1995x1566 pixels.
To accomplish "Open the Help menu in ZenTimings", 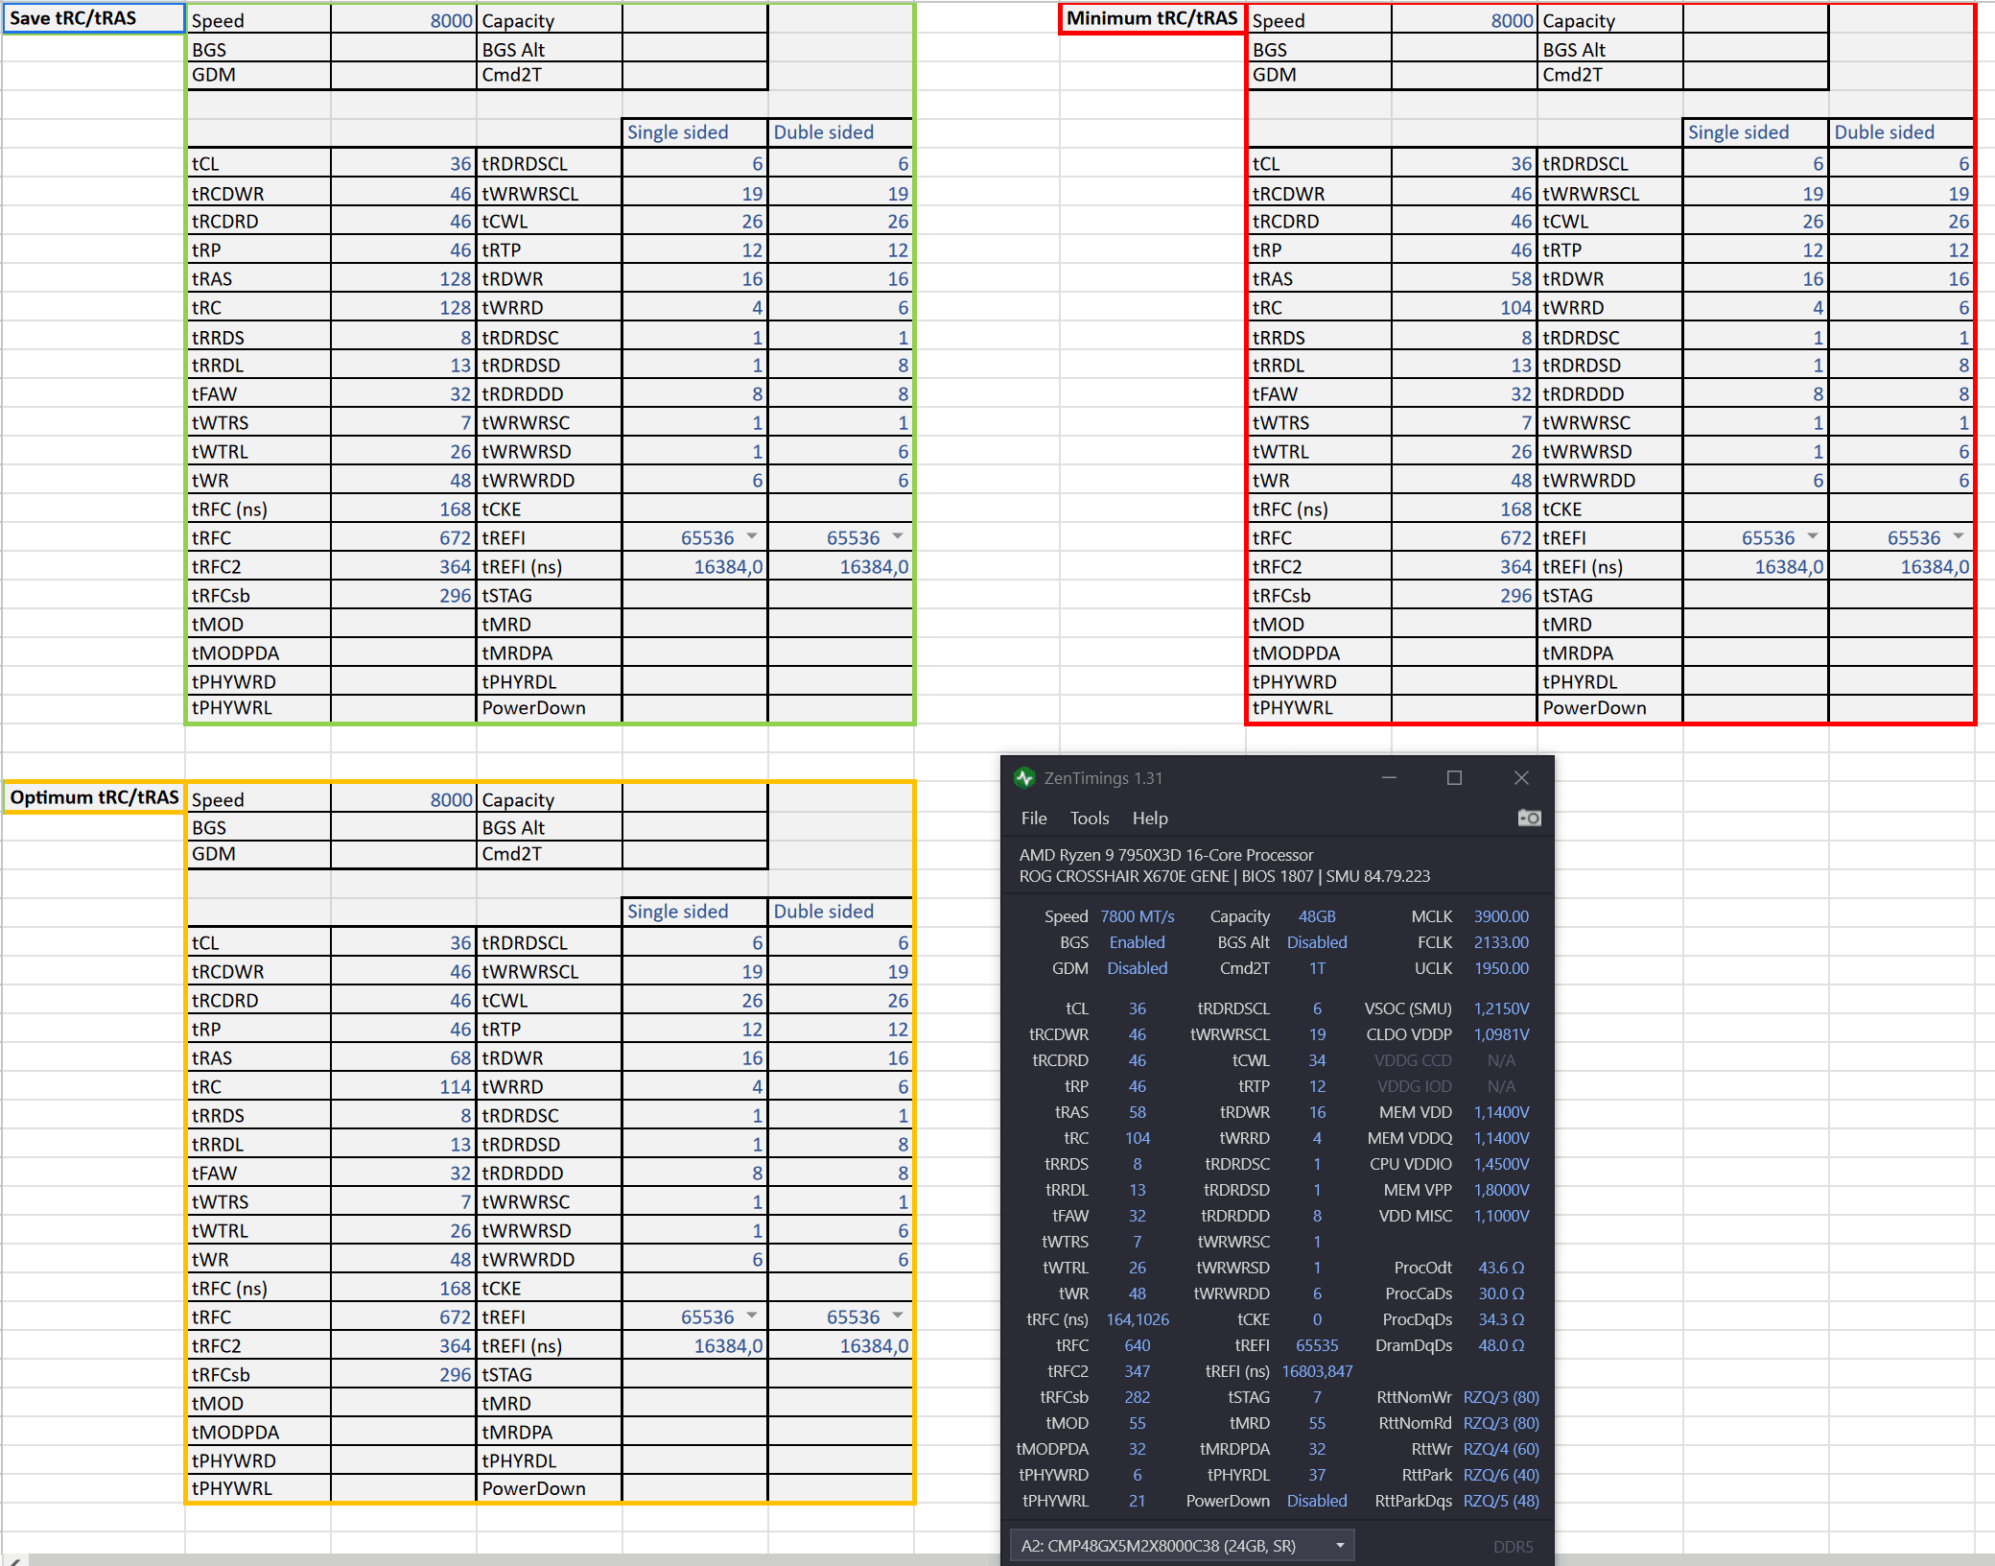I will [x=1150, y=819].
